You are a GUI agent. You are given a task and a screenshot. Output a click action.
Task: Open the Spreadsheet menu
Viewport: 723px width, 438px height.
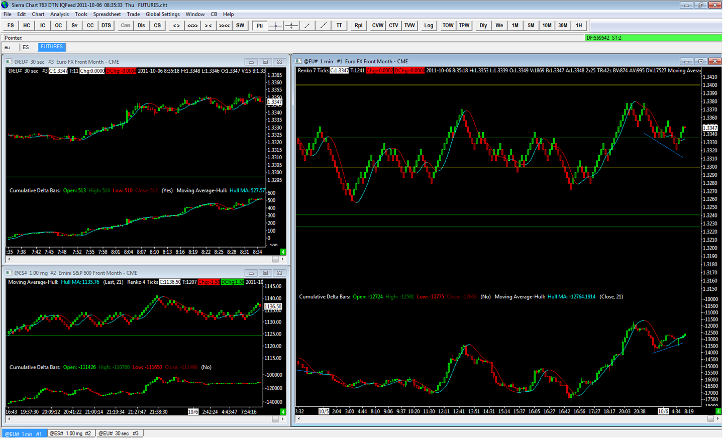point(107,14)
